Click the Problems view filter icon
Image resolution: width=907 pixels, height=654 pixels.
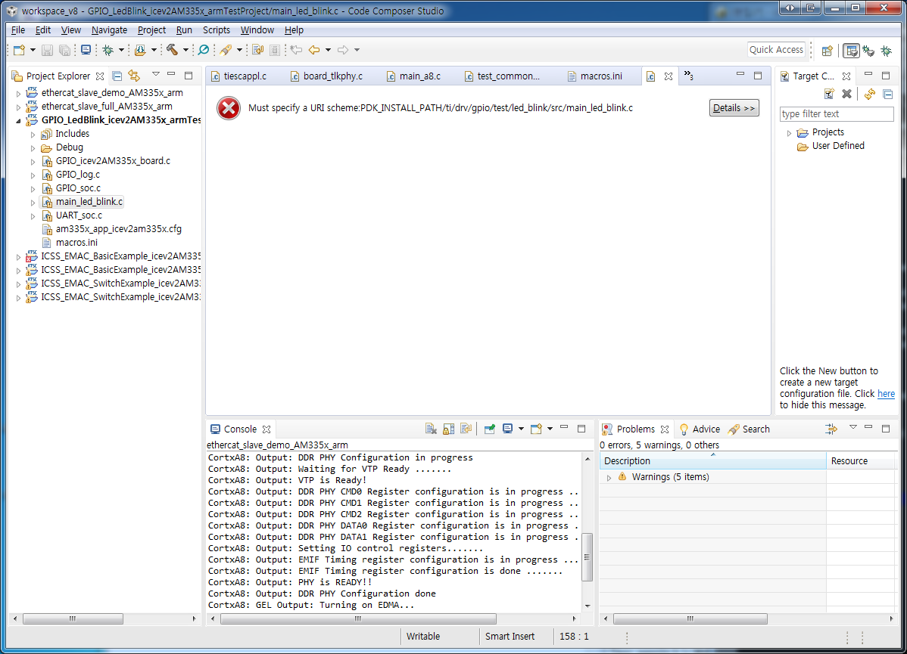831,429
